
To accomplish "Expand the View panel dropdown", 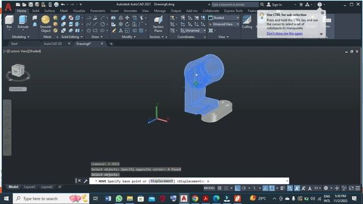I will tap(223, 37).
